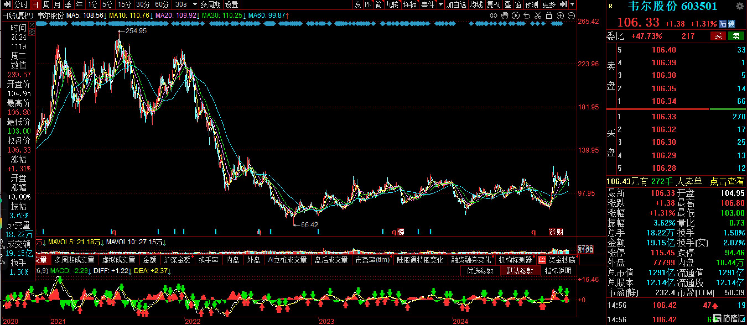
Task: Click the green 卖 sell button
Action: click(x=736, y=36)
